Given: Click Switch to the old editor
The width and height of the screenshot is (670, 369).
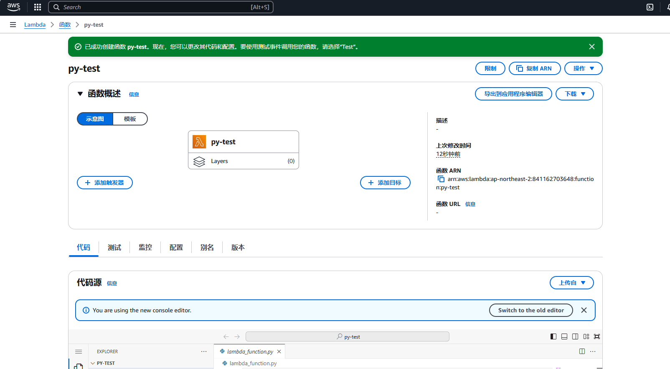Looking at the screenshot, I should coord(531,310).
